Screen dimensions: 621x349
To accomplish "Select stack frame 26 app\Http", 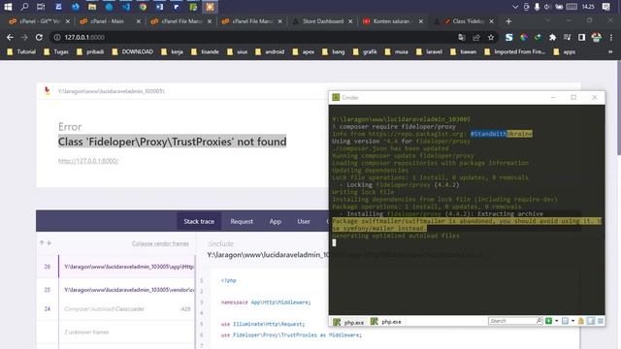I will click(115, 267).
